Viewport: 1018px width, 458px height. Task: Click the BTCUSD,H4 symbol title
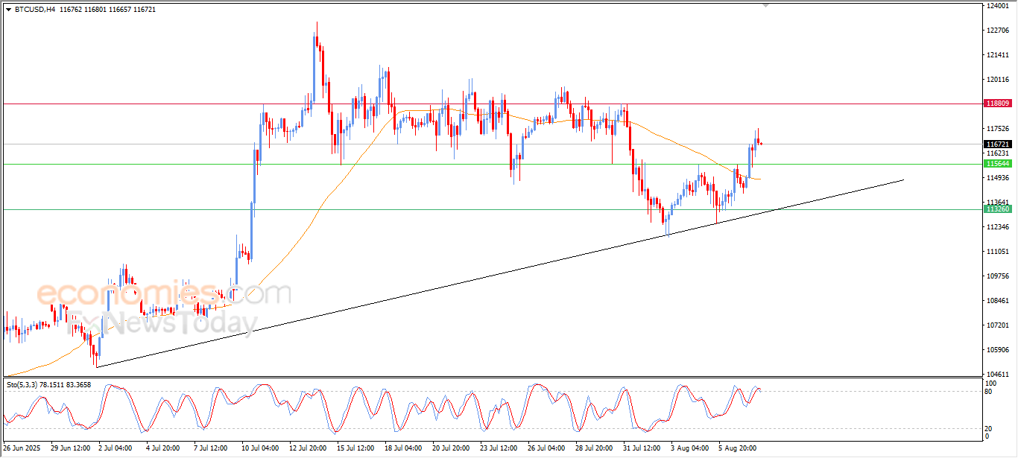tap(35, 10)
